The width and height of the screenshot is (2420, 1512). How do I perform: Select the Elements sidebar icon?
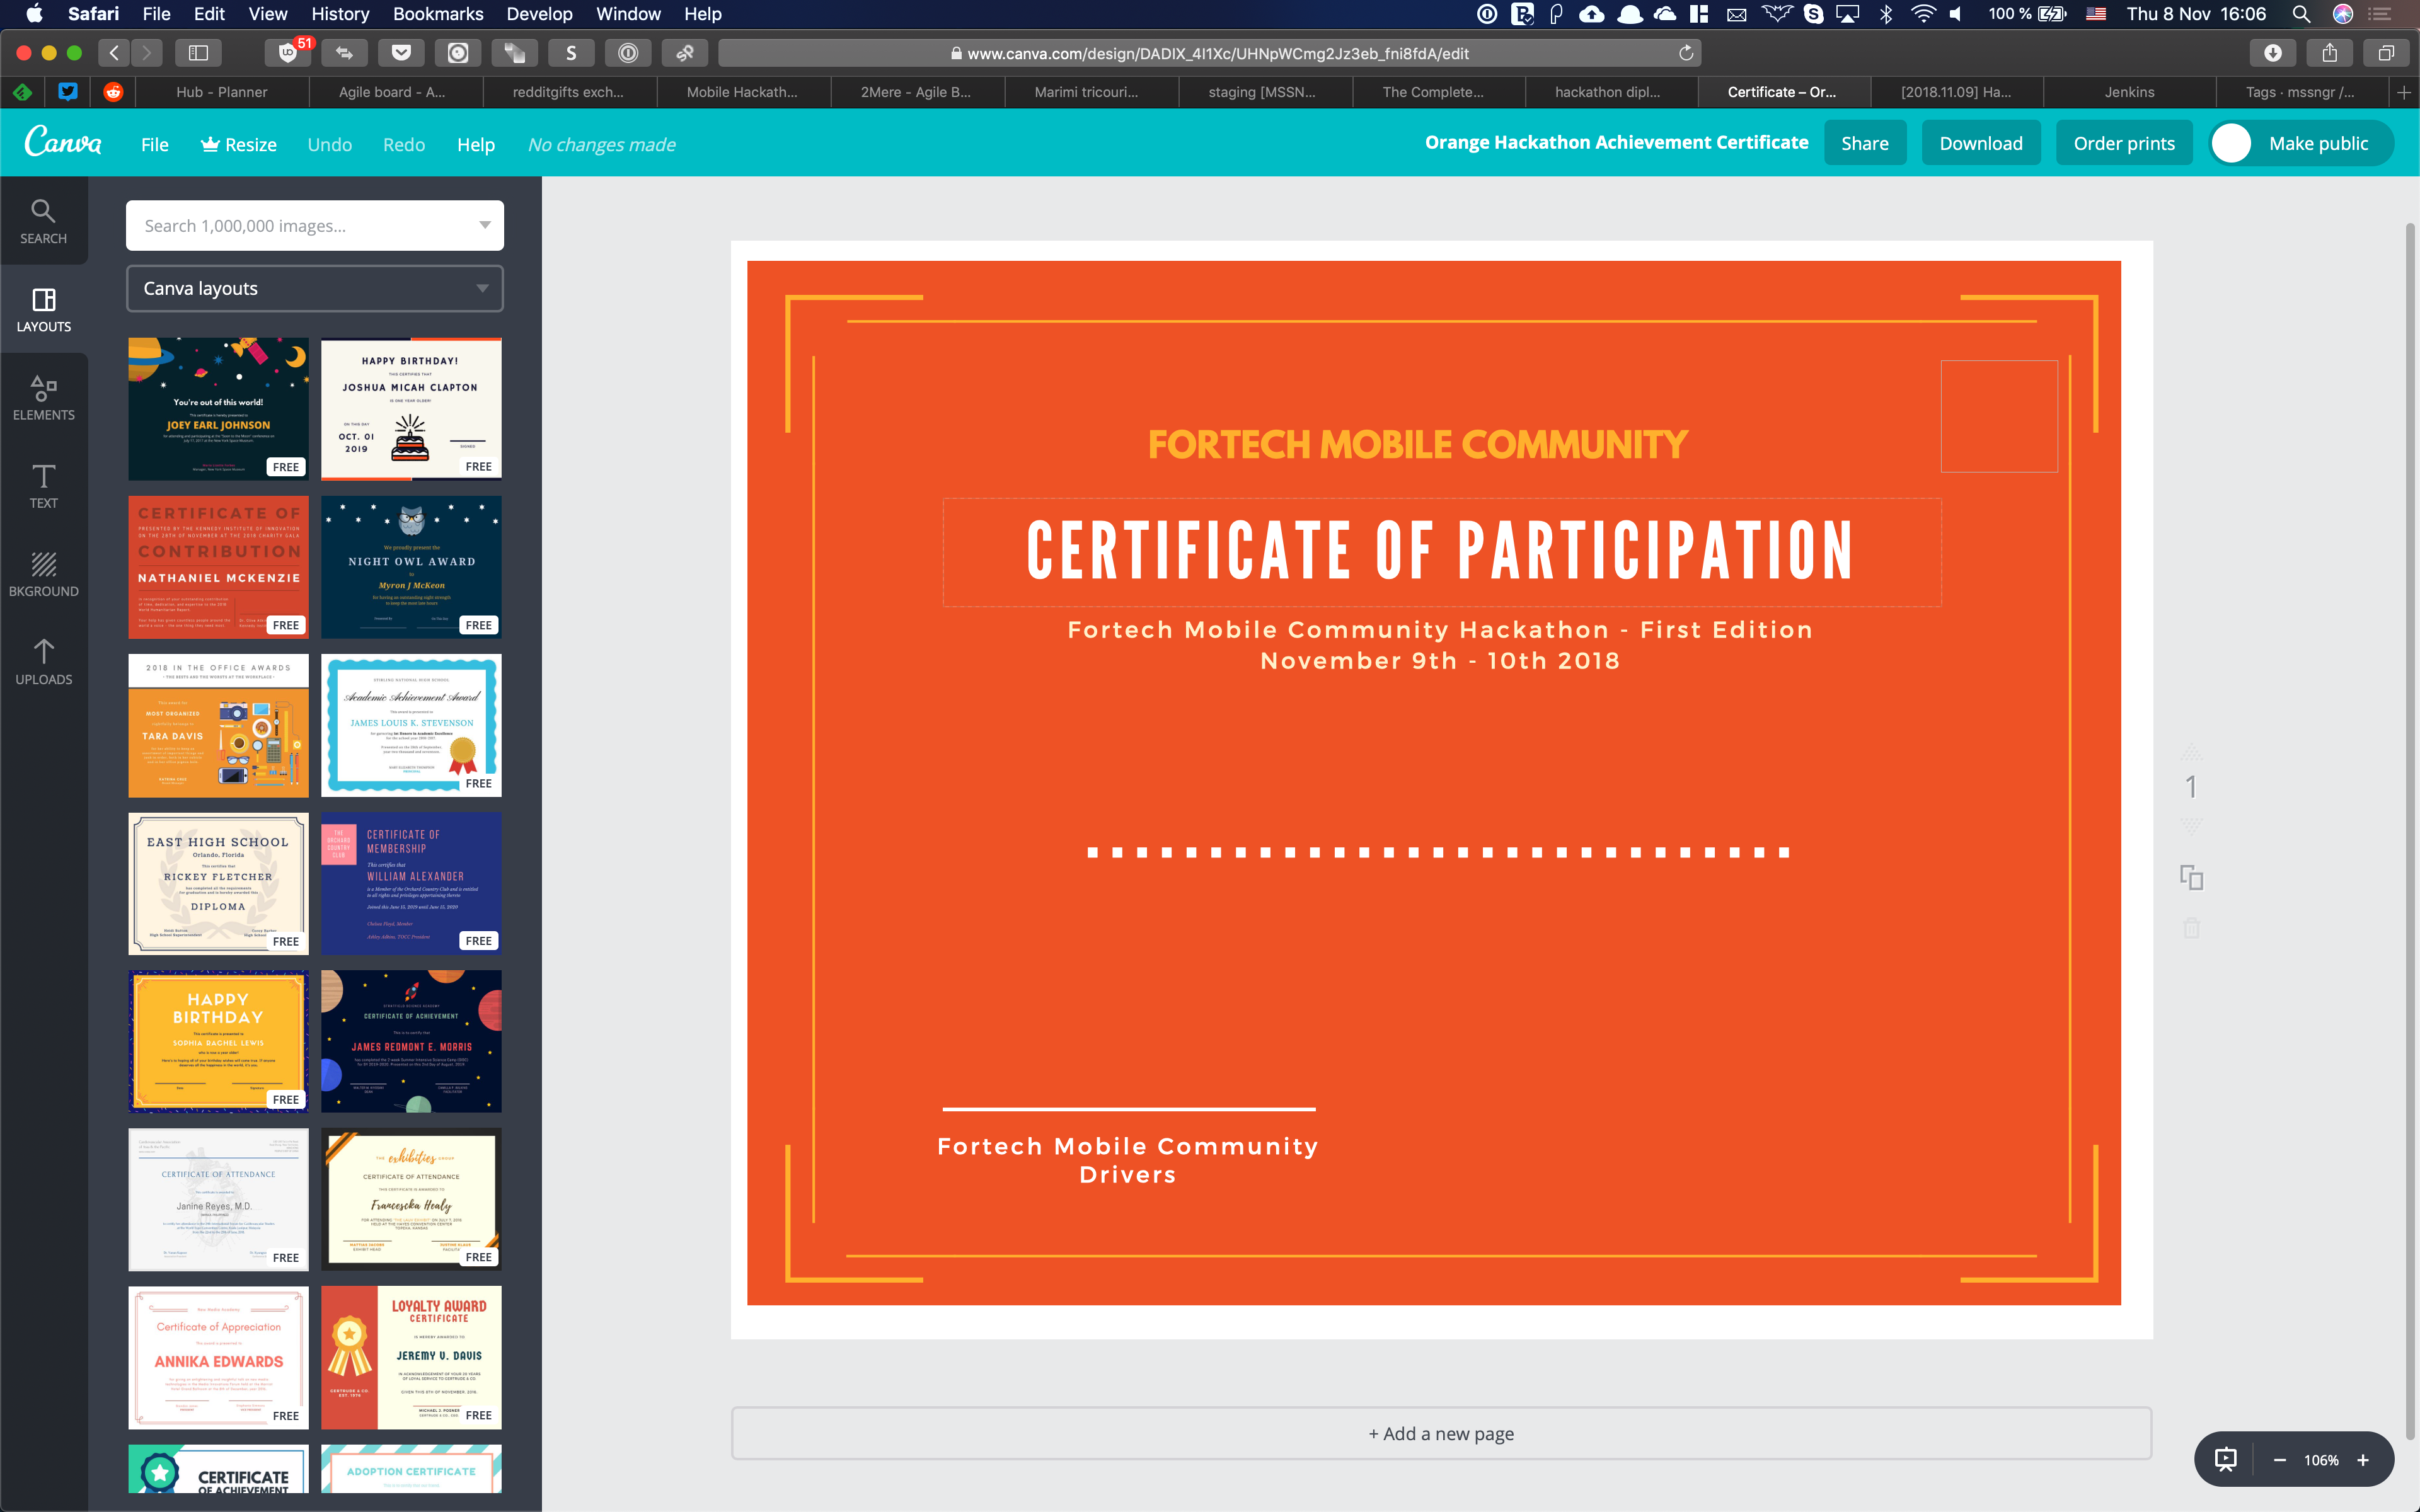[43, 397]
